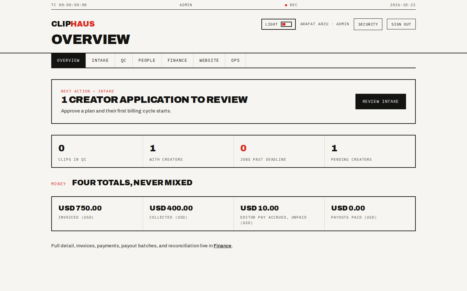467x291 pixels.
Task: Click the USD 400.00 collected total
Action: point(171,208)
